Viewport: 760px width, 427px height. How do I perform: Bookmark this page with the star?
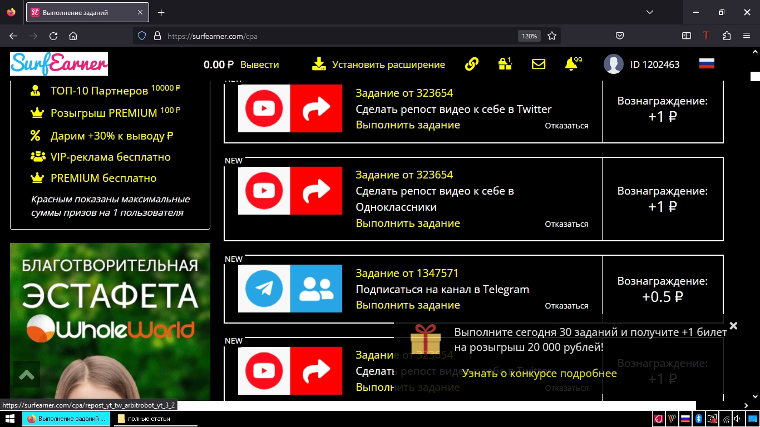coord(552,36)
